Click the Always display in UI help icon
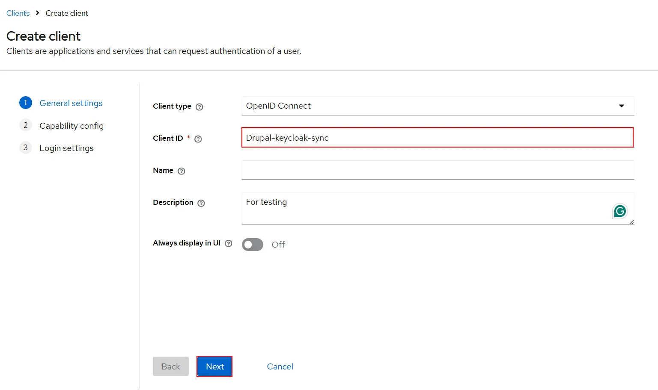 pos(229,243)
